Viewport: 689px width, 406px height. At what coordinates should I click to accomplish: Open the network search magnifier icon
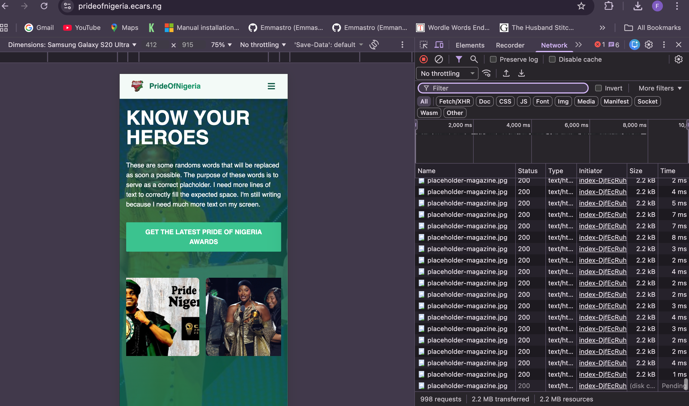point(474,59)
